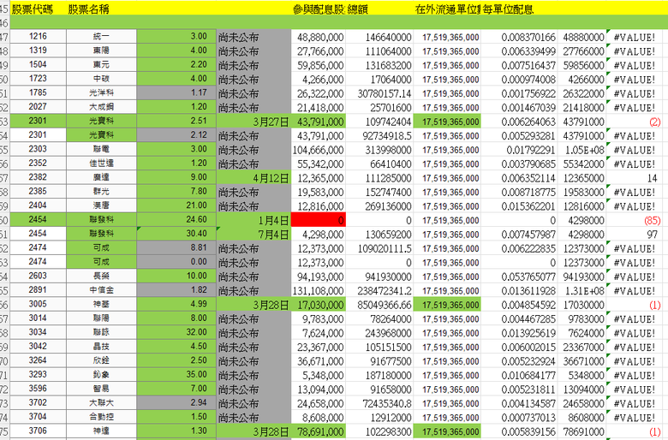This screenshot has width=668, height=440.
Task: Select stock code cell 3005
Action: pyautogui.click(x=38, y=304)
